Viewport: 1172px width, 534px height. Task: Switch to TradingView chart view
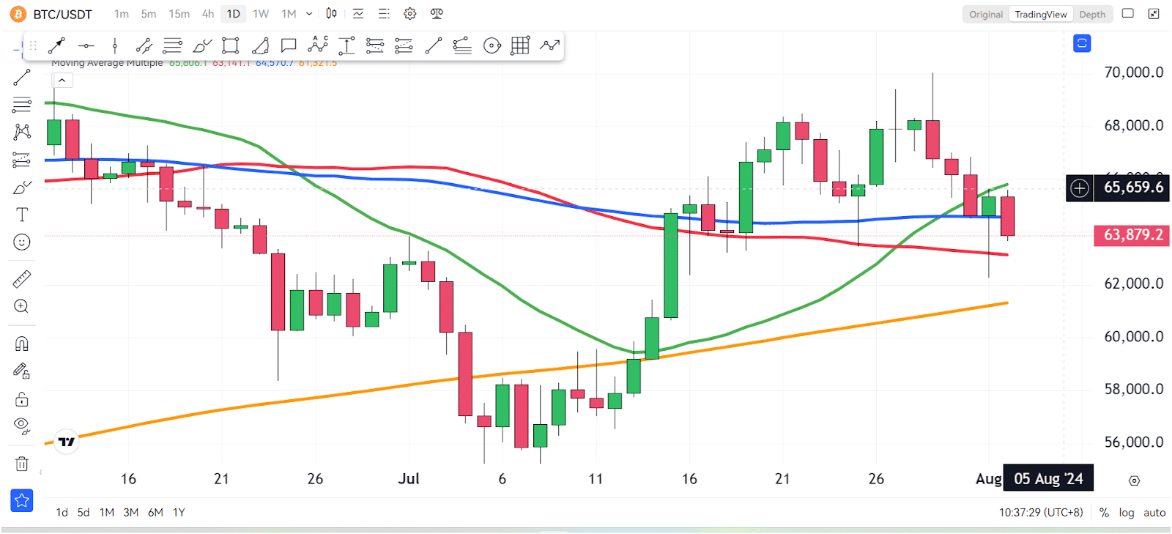click(1041, 14)
